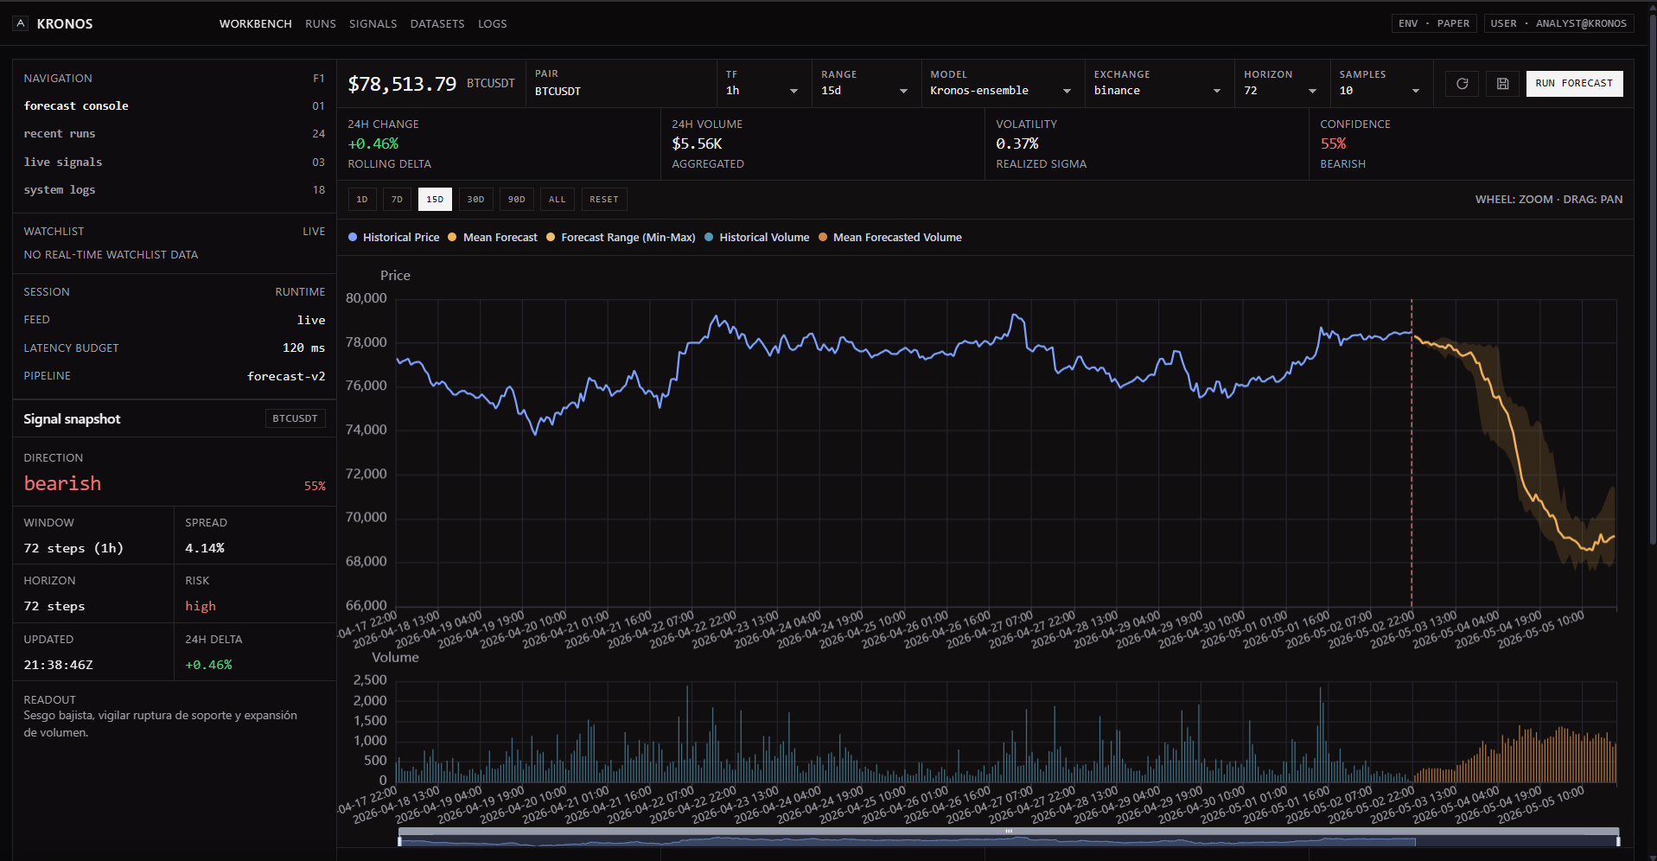
Task: Open the Workbench tab
Action: pyautogui.click(x=255, y=24)
